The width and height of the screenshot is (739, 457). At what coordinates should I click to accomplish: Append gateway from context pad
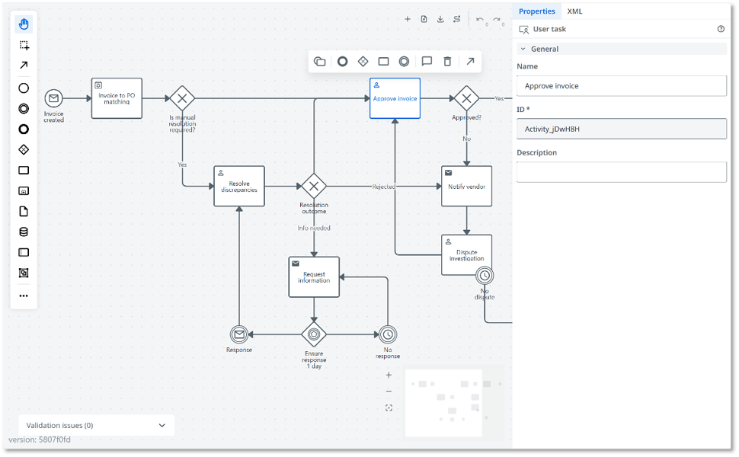[363, 61]
